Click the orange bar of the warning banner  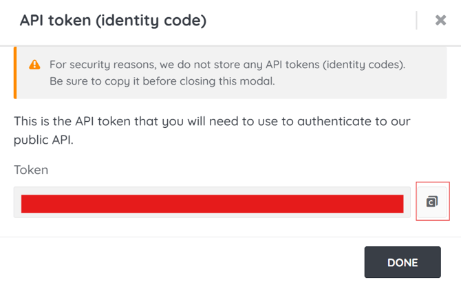pos(15,73)
